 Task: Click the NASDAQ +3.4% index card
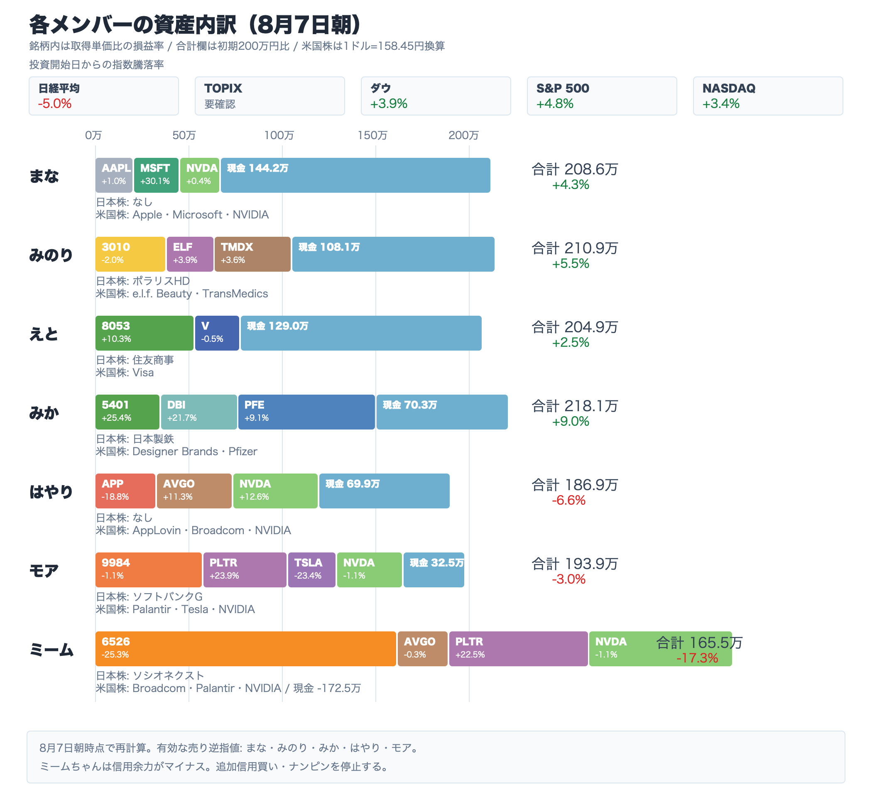pos(768,96)
